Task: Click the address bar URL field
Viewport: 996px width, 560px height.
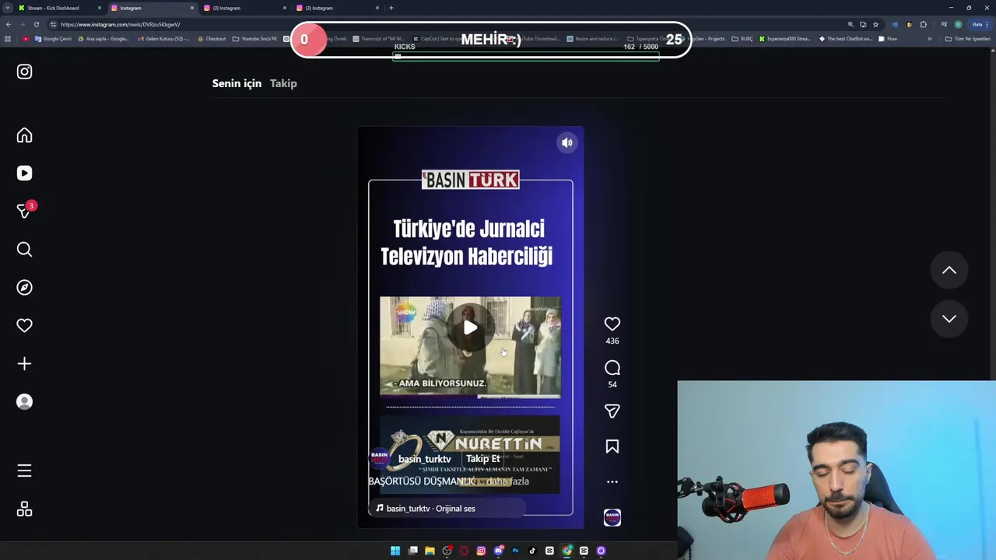Action: pyautogui.click(x=444, y=24)
